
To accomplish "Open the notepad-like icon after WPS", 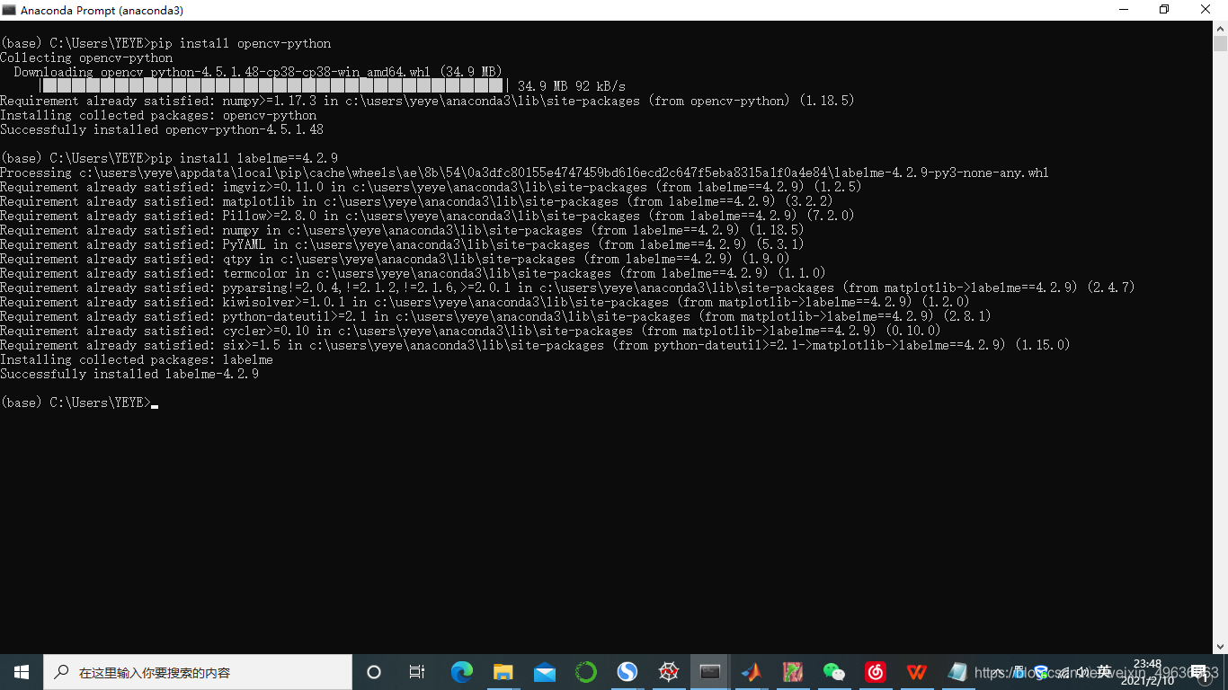I will click(x=957, y=672).
